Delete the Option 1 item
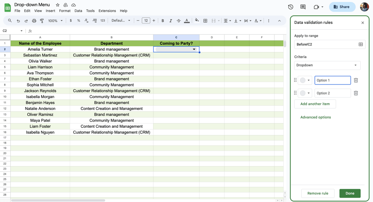Viewport: 373px width, 202px height. pos(356,81)
